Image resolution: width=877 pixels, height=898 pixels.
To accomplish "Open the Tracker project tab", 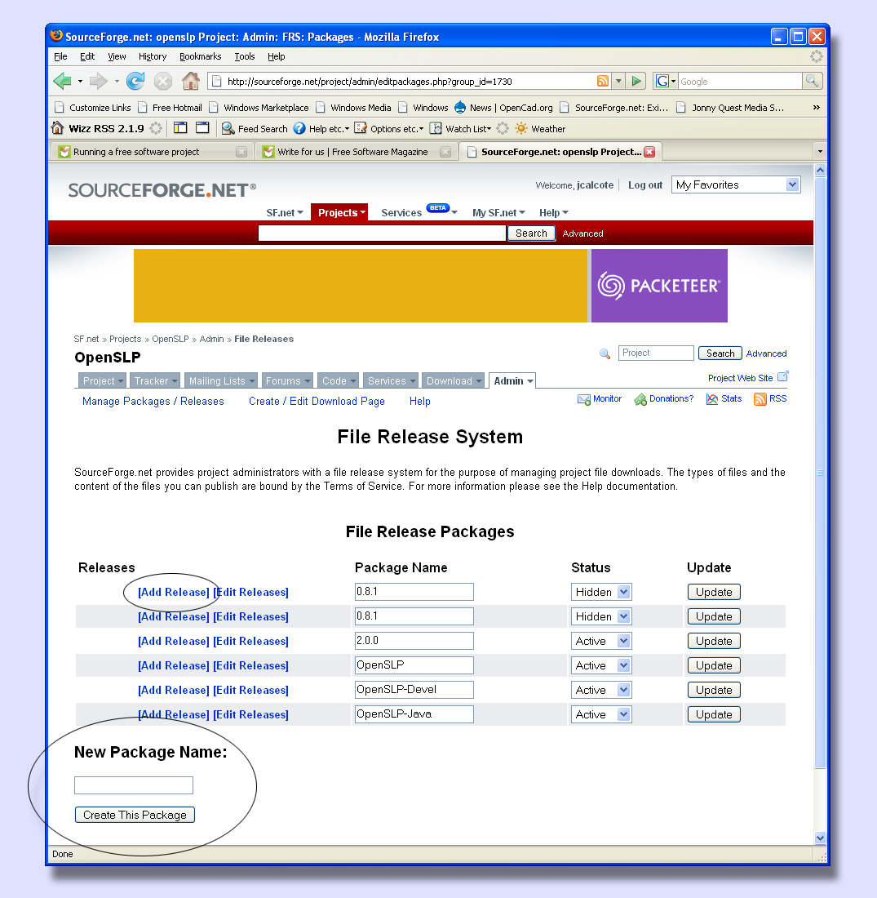I will coord(154,381).
